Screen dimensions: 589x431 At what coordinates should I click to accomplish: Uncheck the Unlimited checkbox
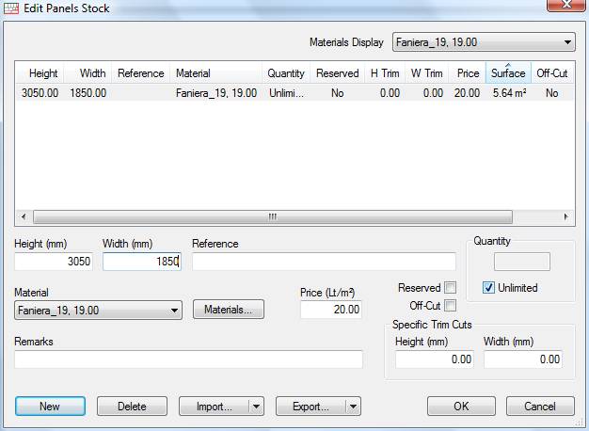pos(488,288)
